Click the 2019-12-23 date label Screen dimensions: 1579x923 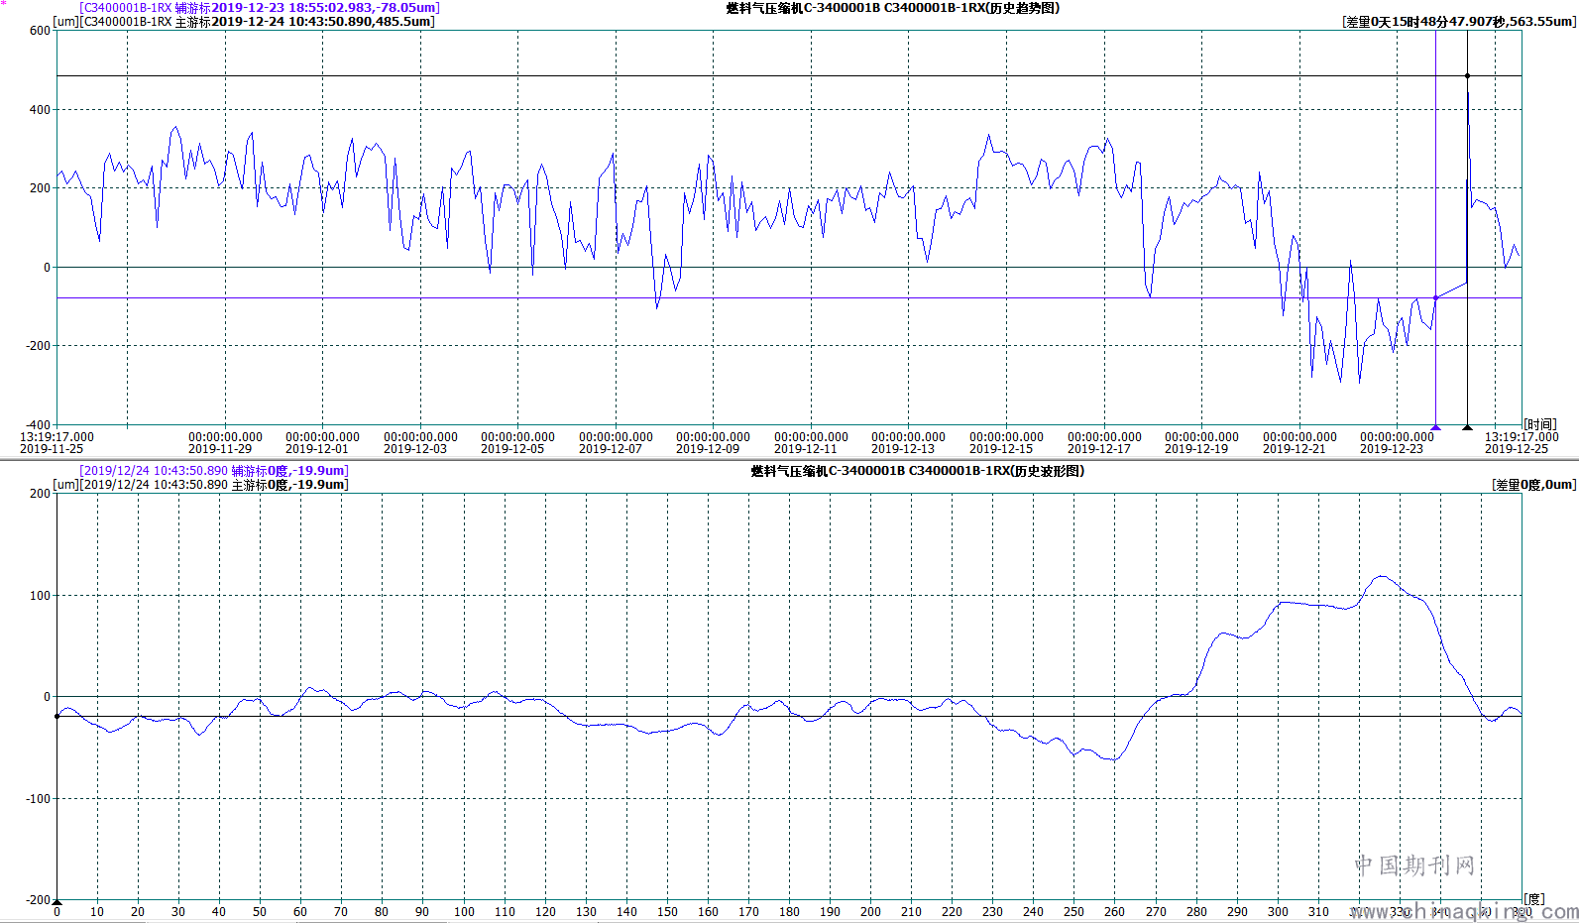click(x=1392, y=449)
